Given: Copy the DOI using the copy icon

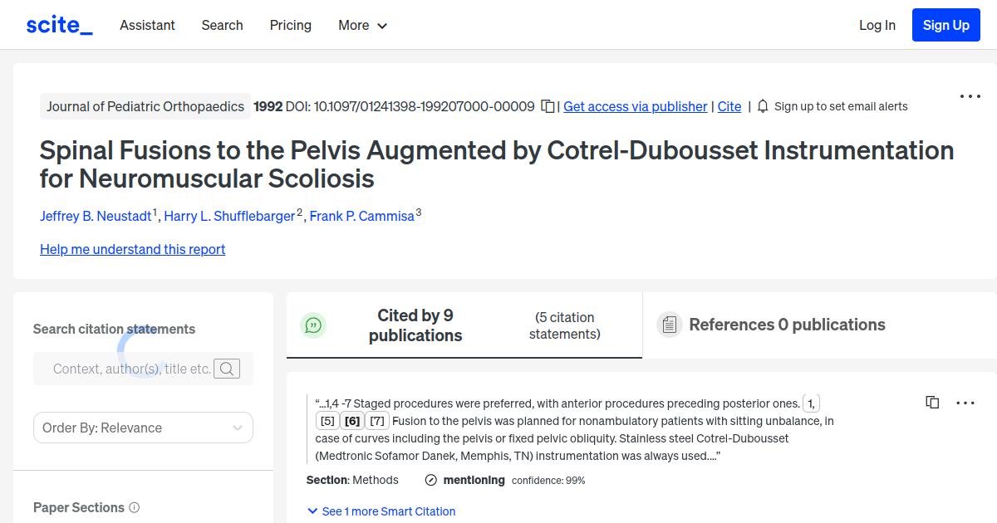Looking at the screenshot, I should coord(548,106).
